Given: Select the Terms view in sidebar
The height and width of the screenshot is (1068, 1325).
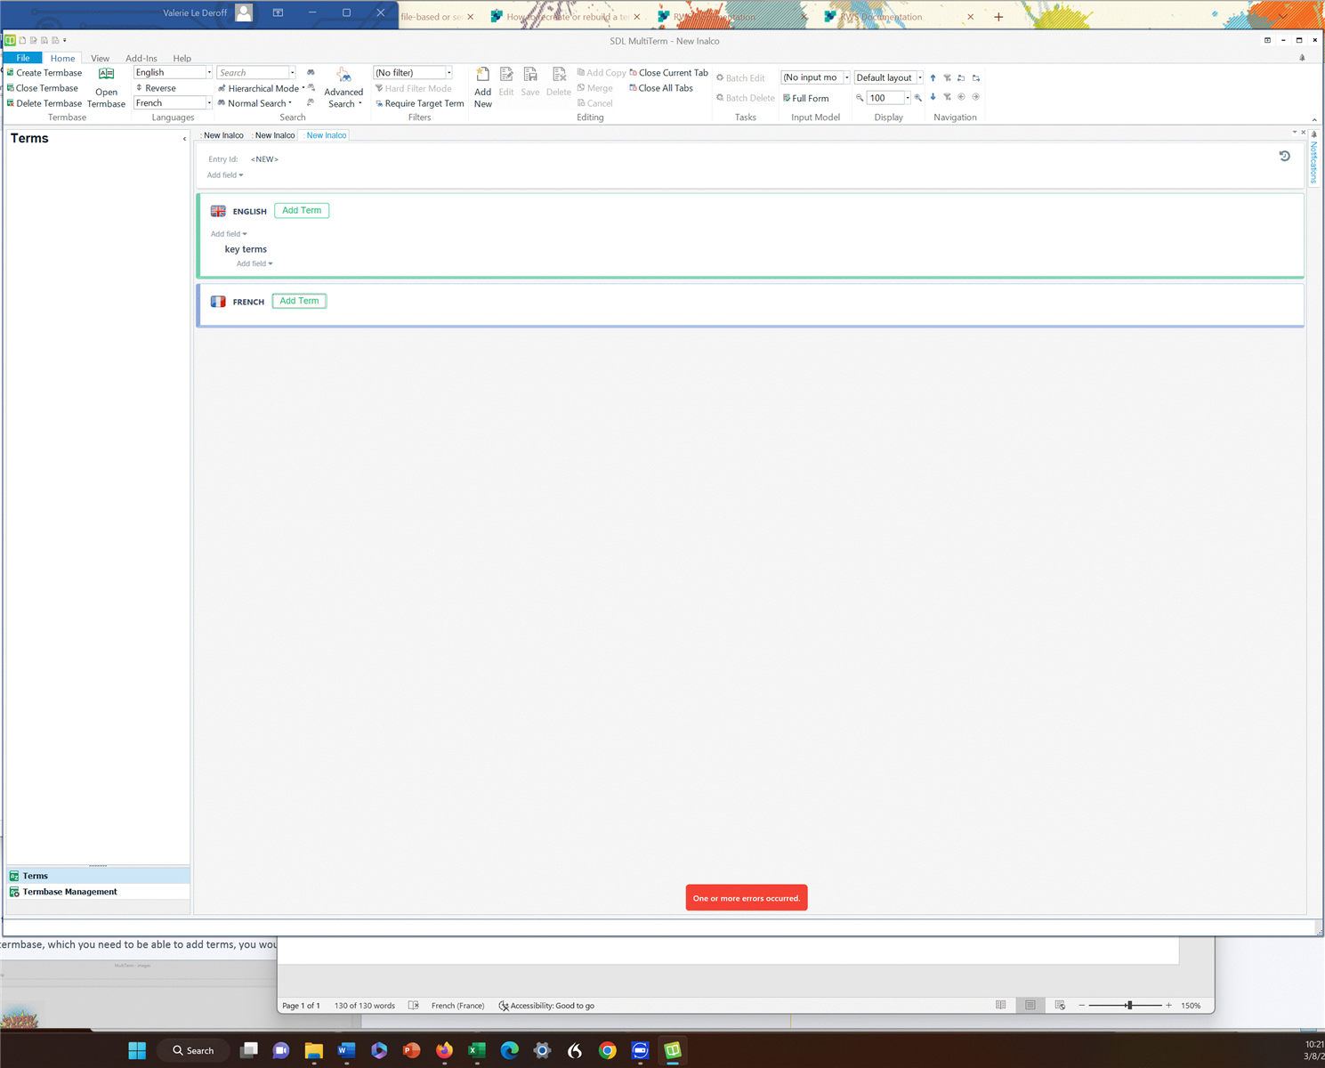Looking at the screenshot, I should pos(98,876).
